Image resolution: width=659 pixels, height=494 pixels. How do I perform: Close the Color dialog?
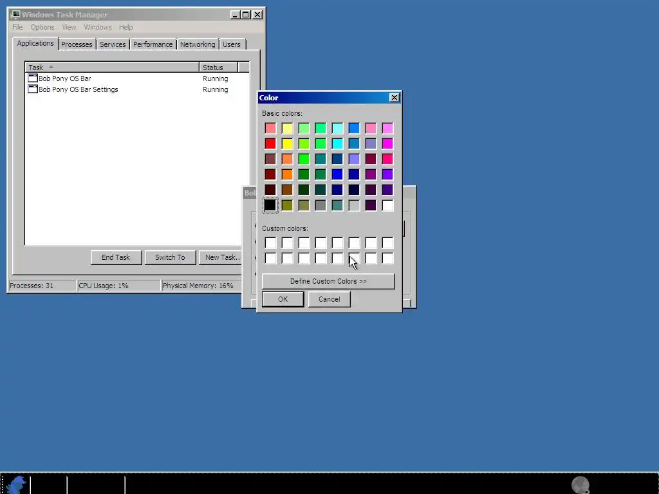tap(394, 98)
